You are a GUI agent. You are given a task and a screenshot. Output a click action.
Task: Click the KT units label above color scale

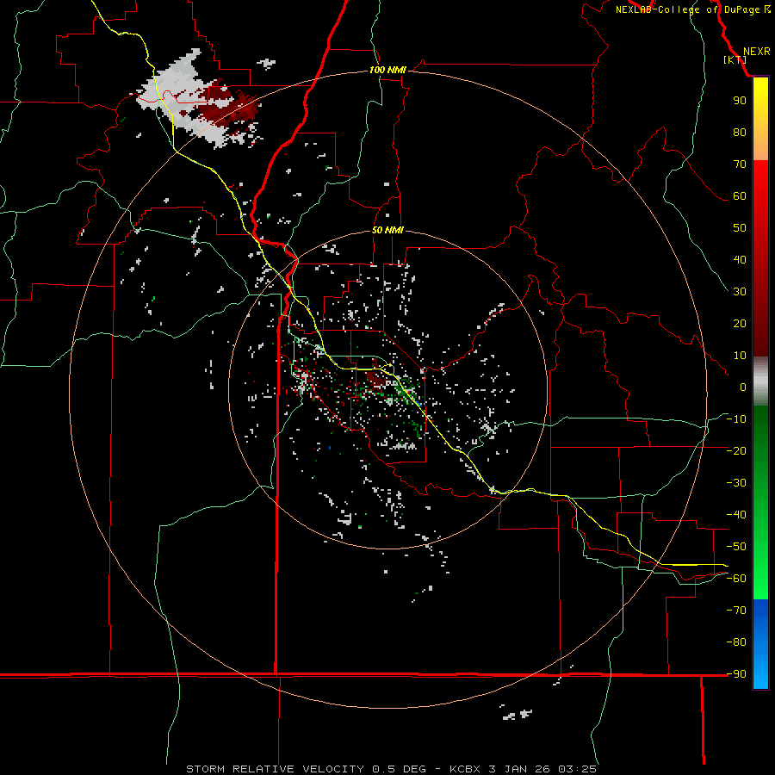[735, 59]
